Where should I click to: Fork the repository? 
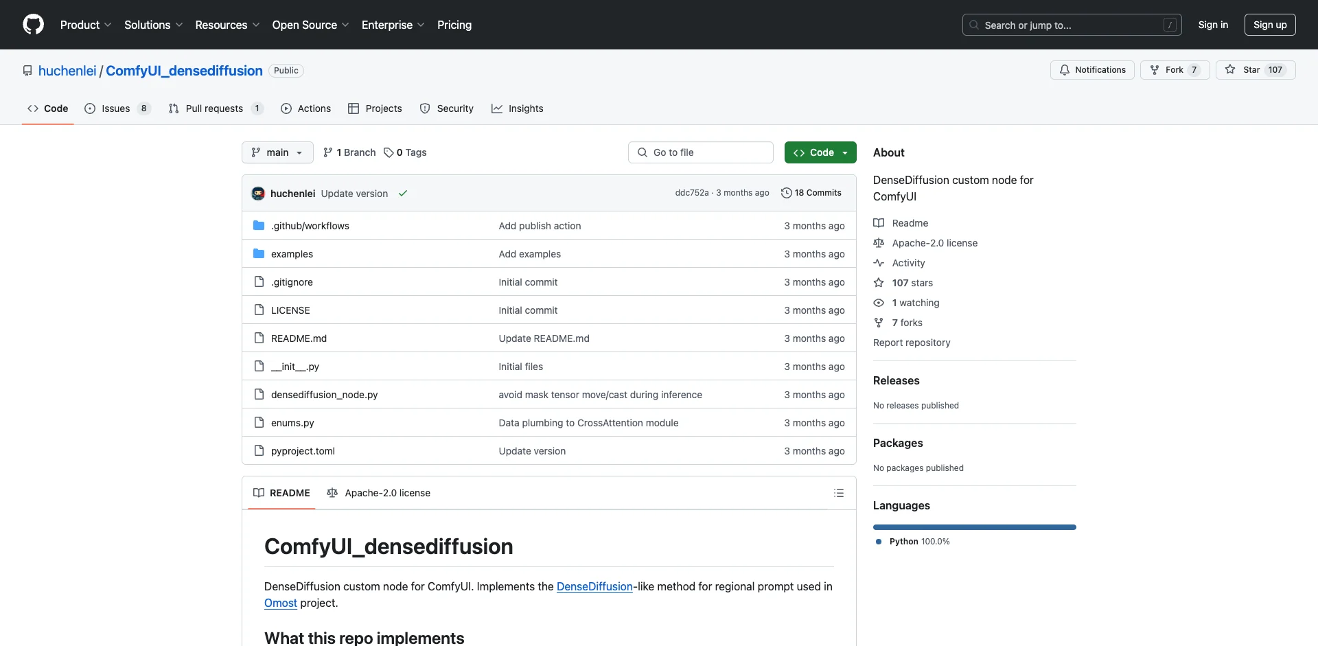(1175, 70)
